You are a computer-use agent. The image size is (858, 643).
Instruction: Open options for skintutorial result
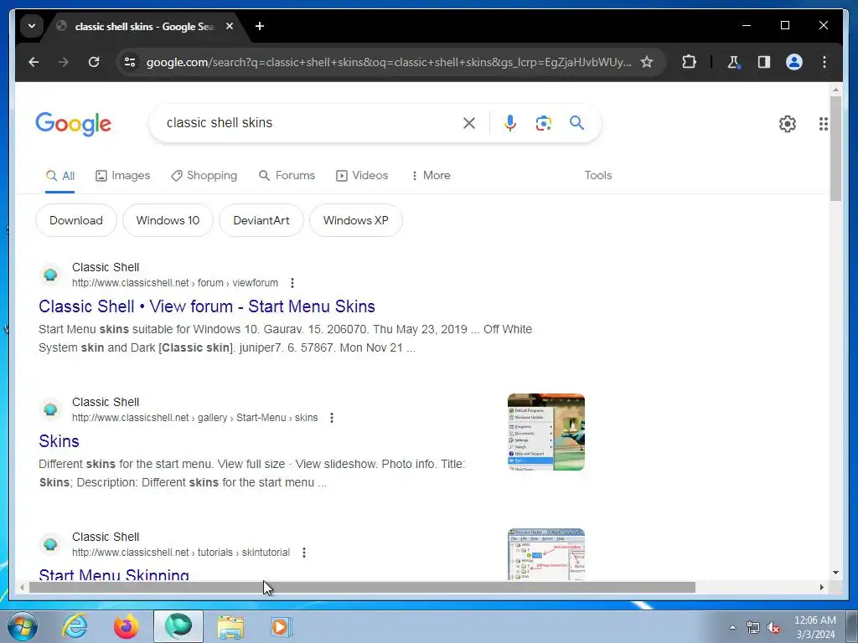[x=303, y=553]
